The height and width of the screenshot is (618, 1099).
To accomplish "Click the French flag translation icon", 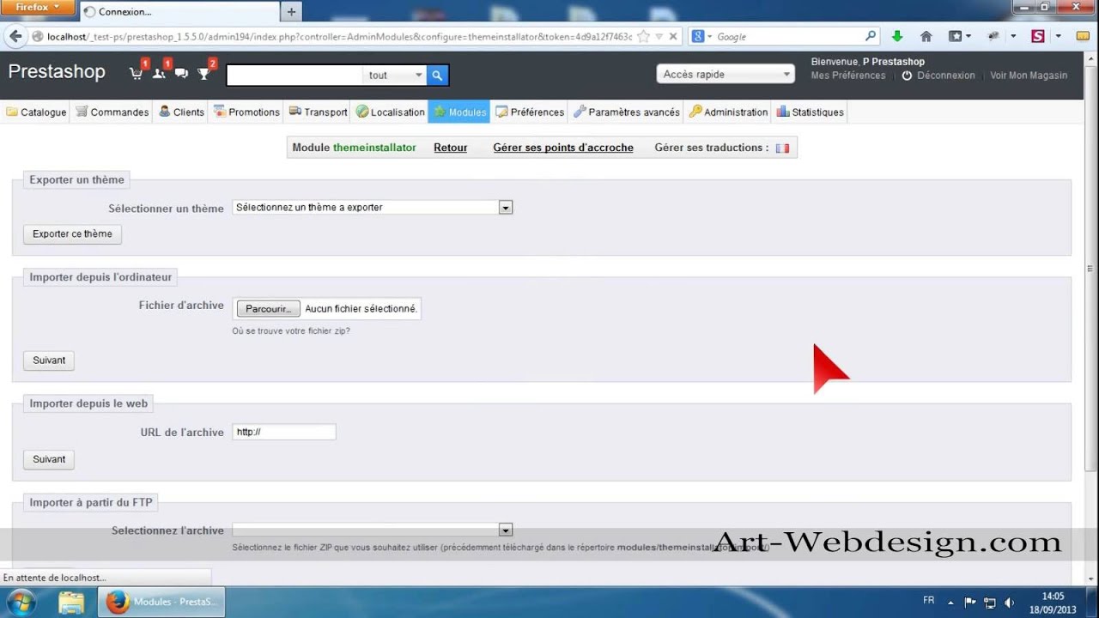I will [x=782, y=148].
